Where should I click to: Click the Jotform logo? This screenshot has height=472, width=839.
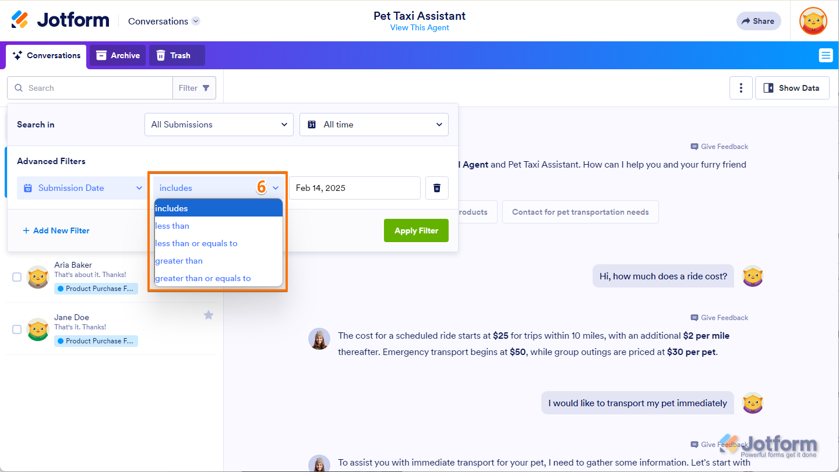tap(60, 20)
